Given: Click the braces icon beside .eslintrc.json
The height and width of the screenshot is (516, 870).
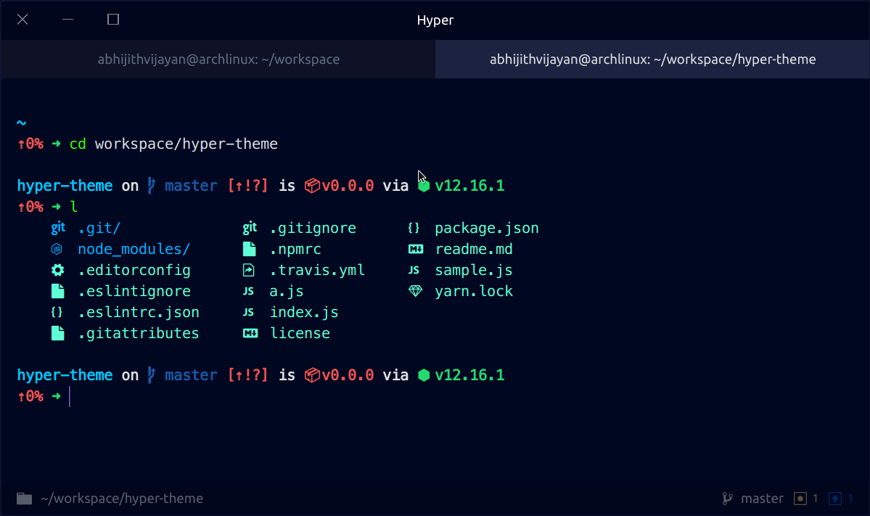Looking at the screenshot, I should coord(57,312).
